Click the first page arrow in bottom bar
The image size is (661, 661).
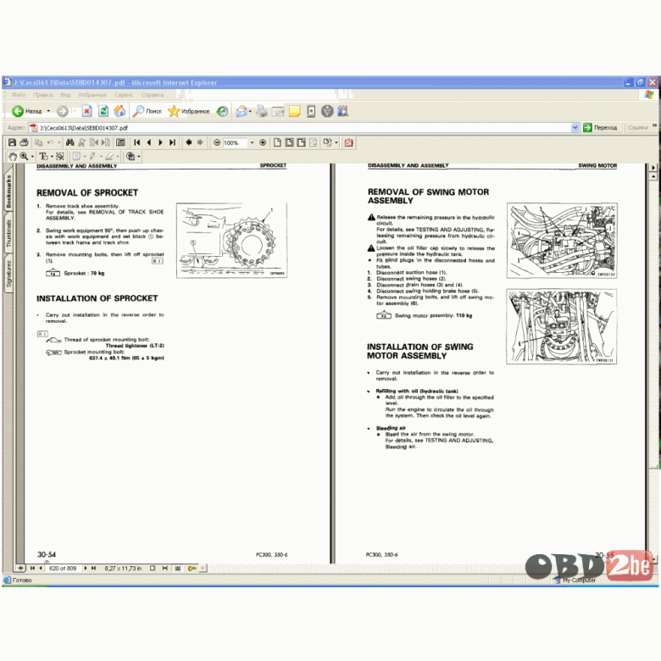(x=32, y=569)
